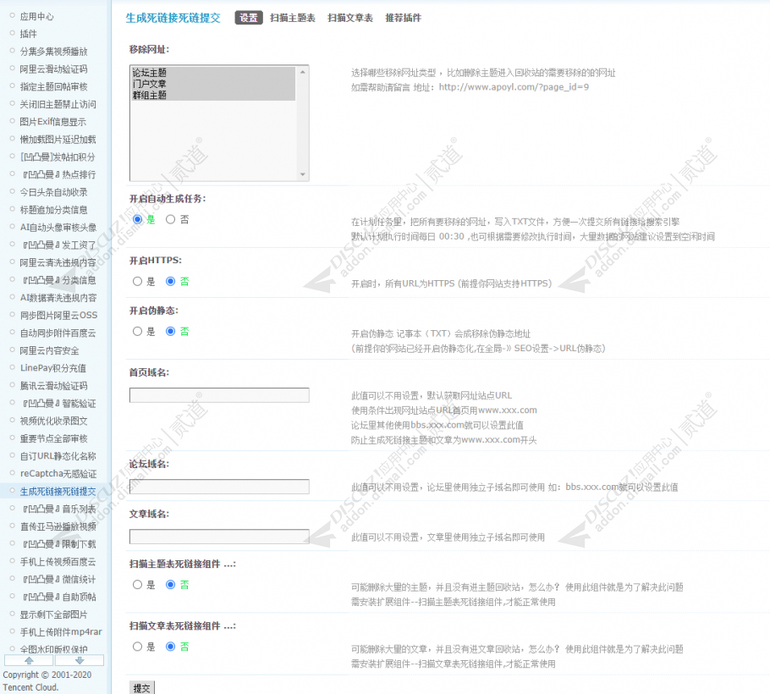Click the 提交 submit button
770x694 pixels.
click(142, 688)
